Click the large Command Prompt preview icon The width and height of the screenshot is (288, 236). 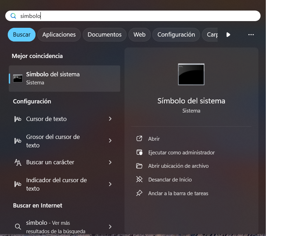click(191, 74)
